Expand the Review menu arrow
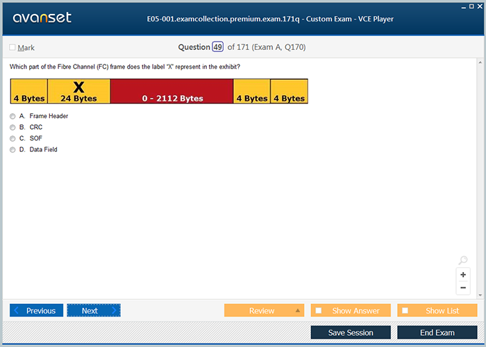Image resolution: width=486 pixels, height=347 pixels. tap(298, 311)
